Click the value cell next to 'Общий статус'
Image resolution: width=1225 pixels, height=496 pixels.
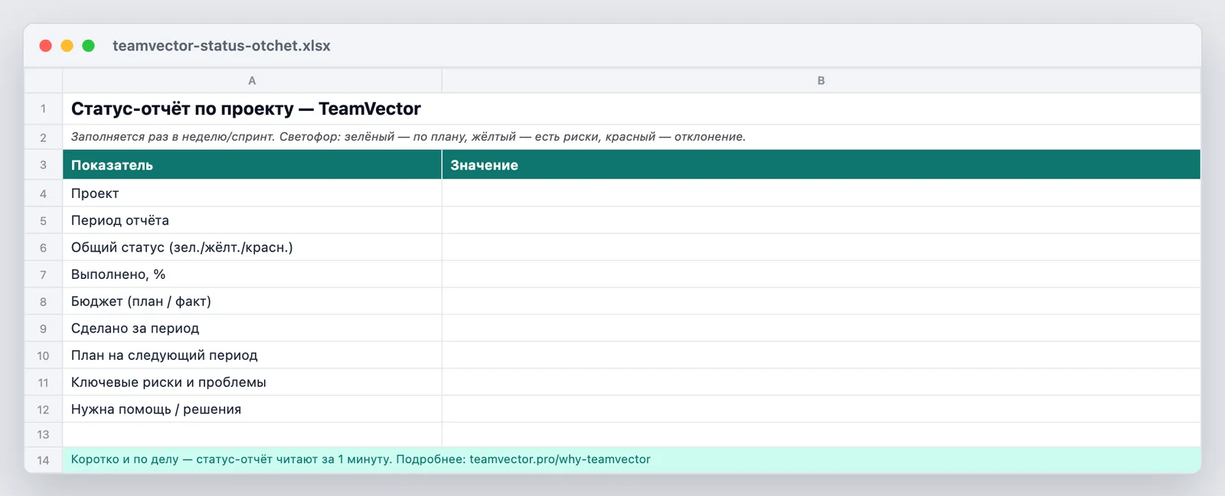821,247
